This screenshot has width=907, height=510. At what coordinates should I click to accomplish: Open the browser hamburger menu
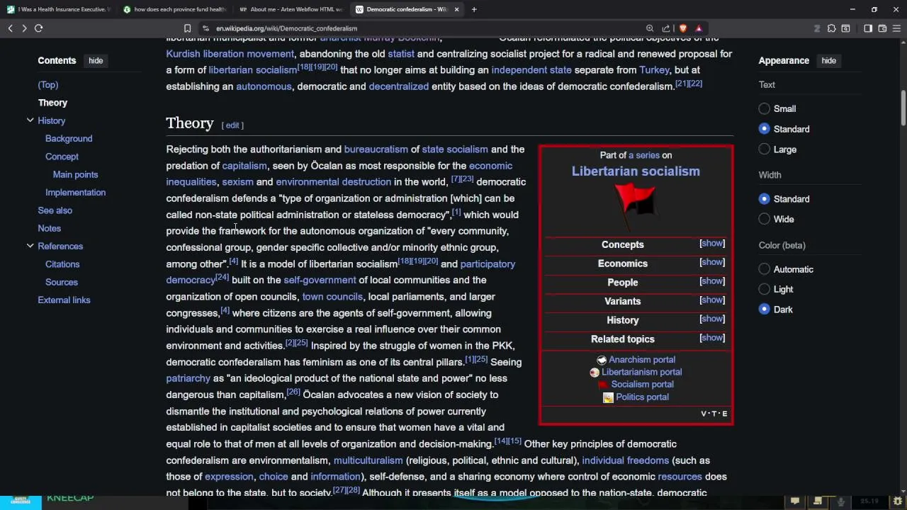pos(896,28)
